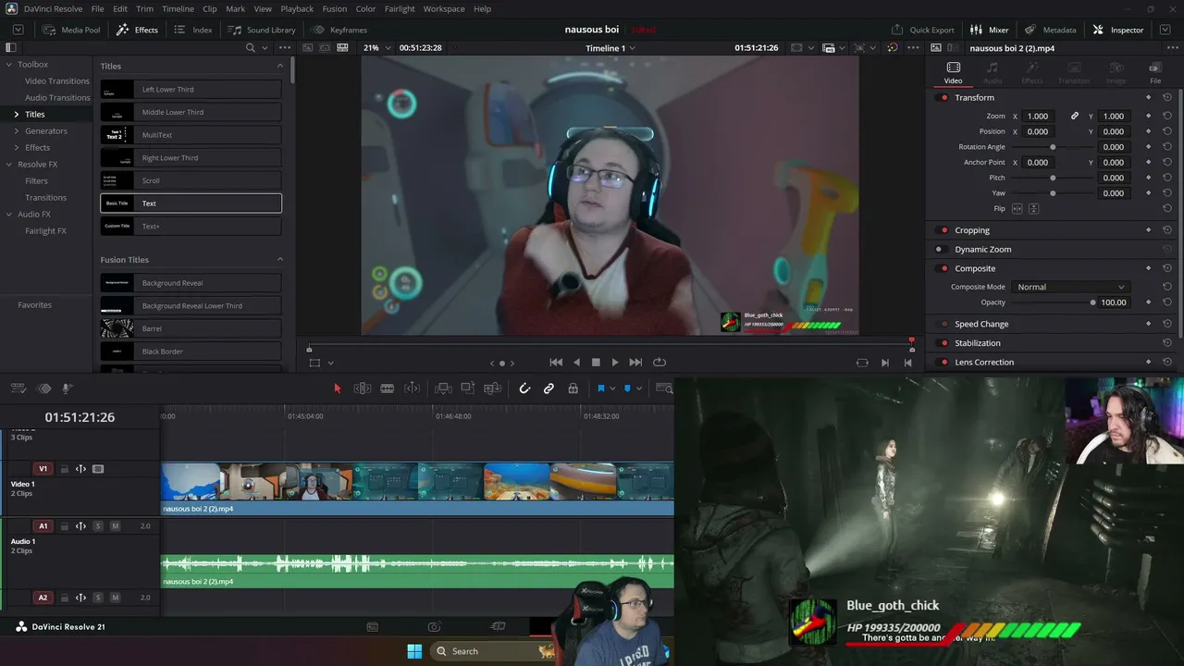
Task: Click the Pitch slider handle
Action: pos(1053,178)
